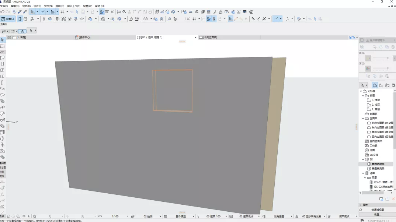Toggle the grid snap hash icon
This screenshot has height=222, width=396.
(62, 12)
